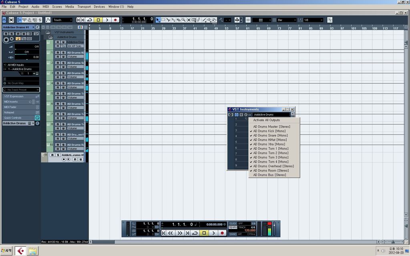410x256 pixels.
Task: Open the Mixer from the toolbar
Action: [40, 20]
